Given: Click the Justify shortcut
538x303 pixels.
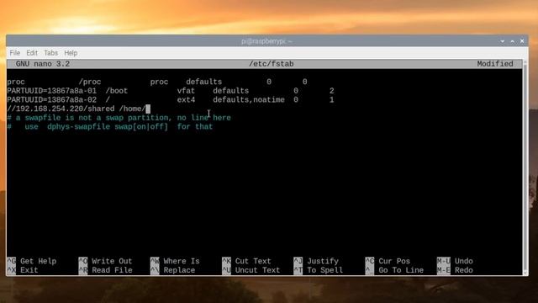Looking at the screenshot, I should click(316, 261).
